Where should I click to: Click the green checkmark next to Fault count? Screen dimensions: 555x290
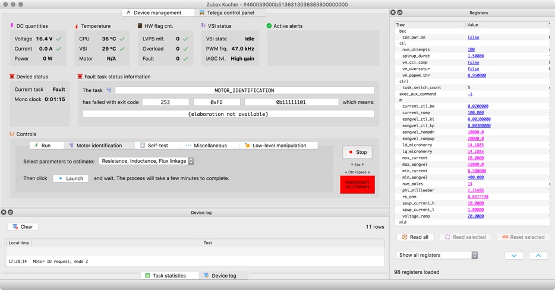click(x=185, y=59)
